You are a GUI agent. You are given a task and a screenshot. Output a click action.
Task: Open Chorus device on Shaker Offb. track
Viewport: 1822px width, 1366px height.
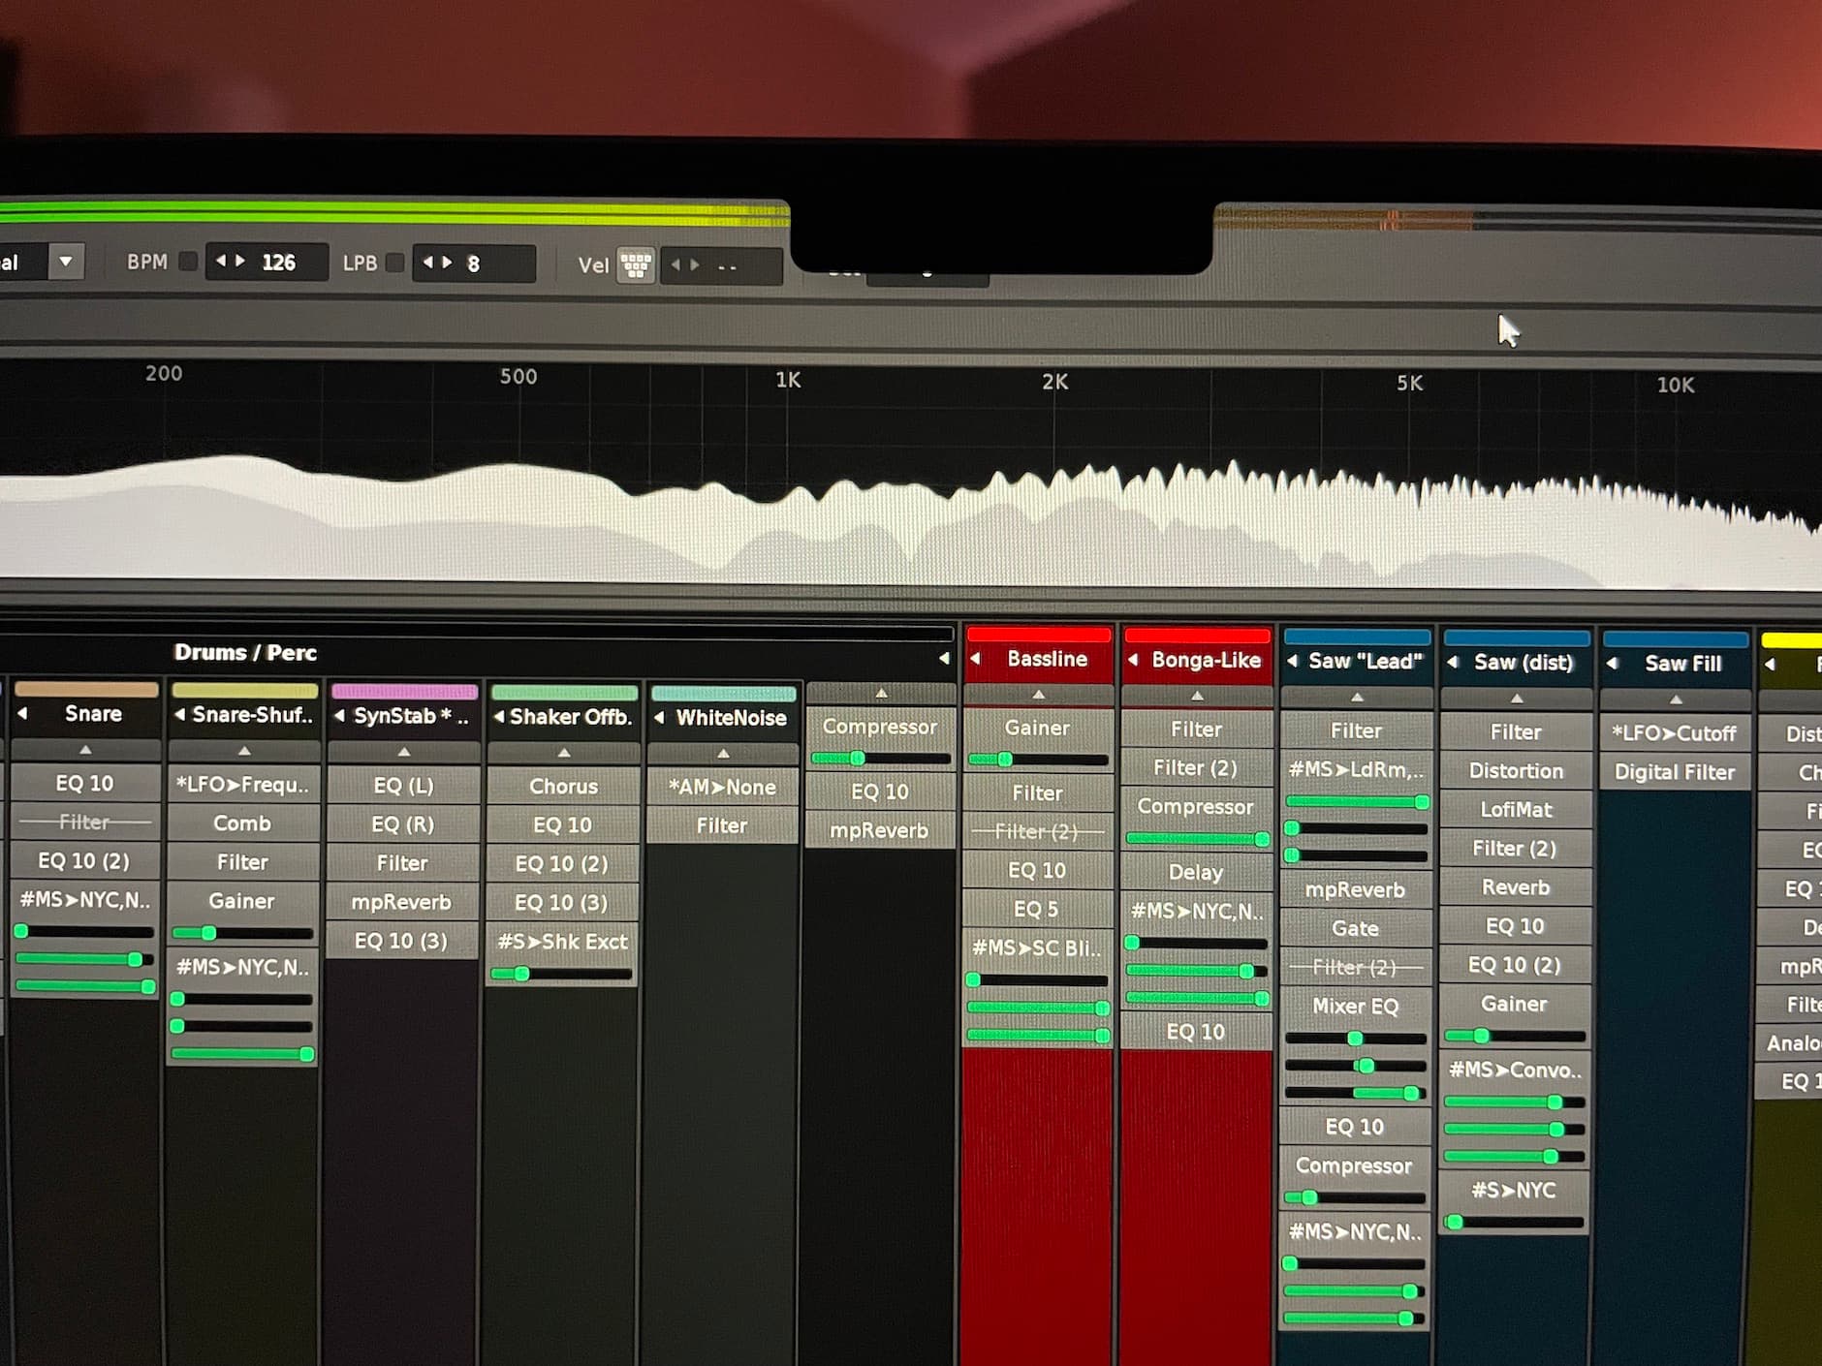[x=563, y=787]
